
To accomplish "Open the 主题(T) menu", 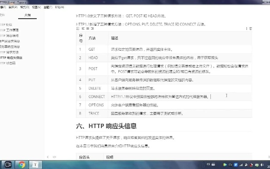I will (48, 7).
